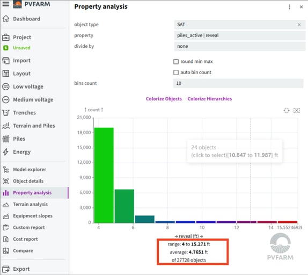Click the Cost report icon
The image size is (308, 275).
click(x=6, y=239)
